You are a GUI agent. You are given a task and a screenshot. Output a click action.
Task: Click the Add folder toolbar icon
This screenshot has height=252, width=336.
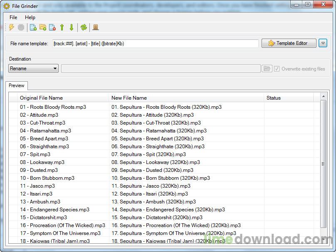pos(43,27)
